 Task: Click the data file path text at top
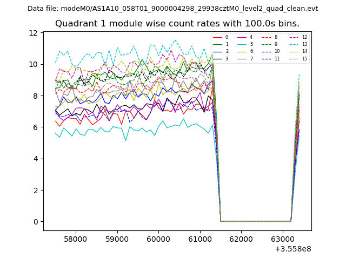pos(173,9)
